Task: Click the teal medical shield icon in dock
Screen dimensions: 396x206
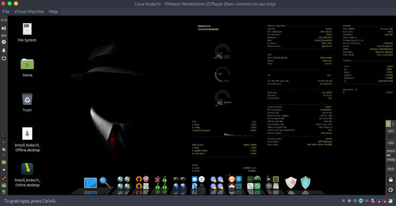Action: [306, 182]
